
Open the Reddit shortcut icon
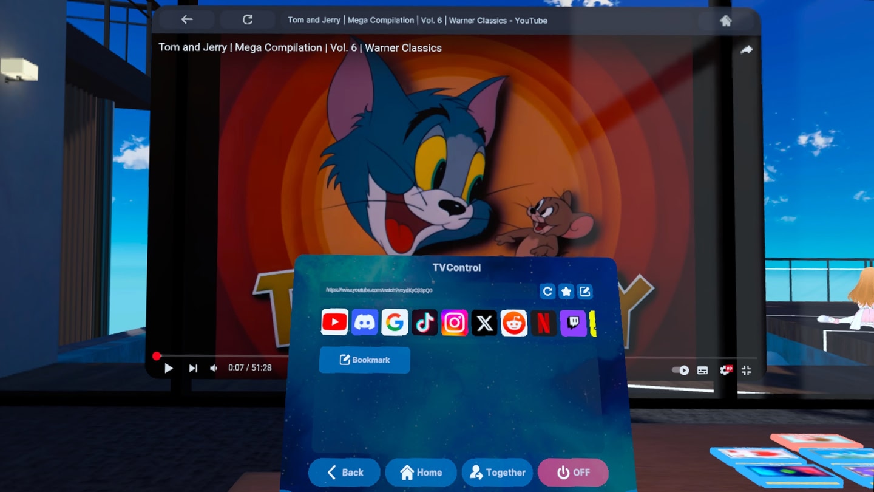click(514, 323)
